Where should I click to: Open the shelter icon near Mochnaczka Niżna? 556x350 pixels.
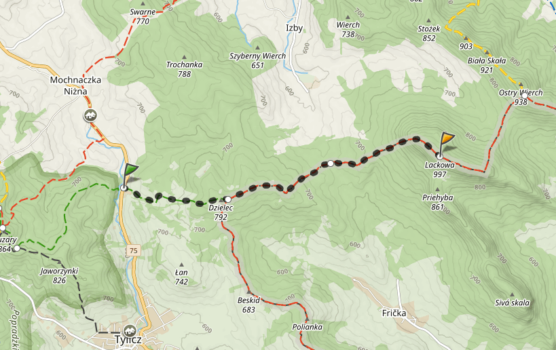90,115
